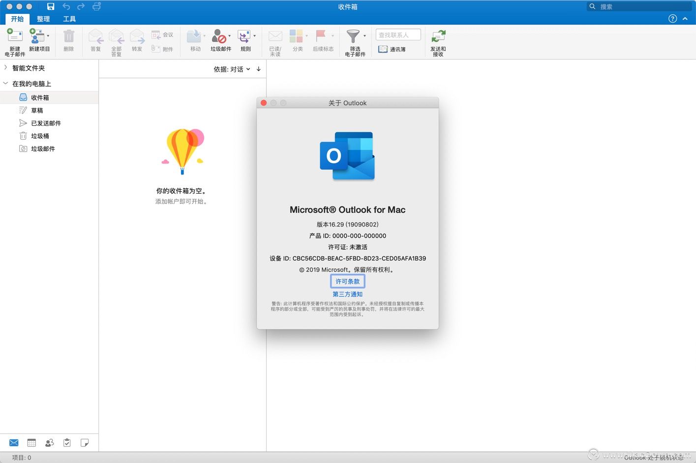The image size is (696, 463).
Task: Click the Meeting (会议) toolbar button
Action: 162,34
